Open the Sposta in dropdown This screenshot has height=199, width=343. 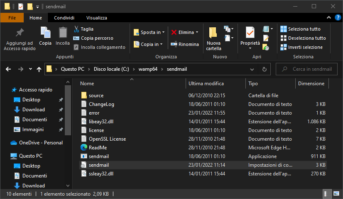pos(149,32)
